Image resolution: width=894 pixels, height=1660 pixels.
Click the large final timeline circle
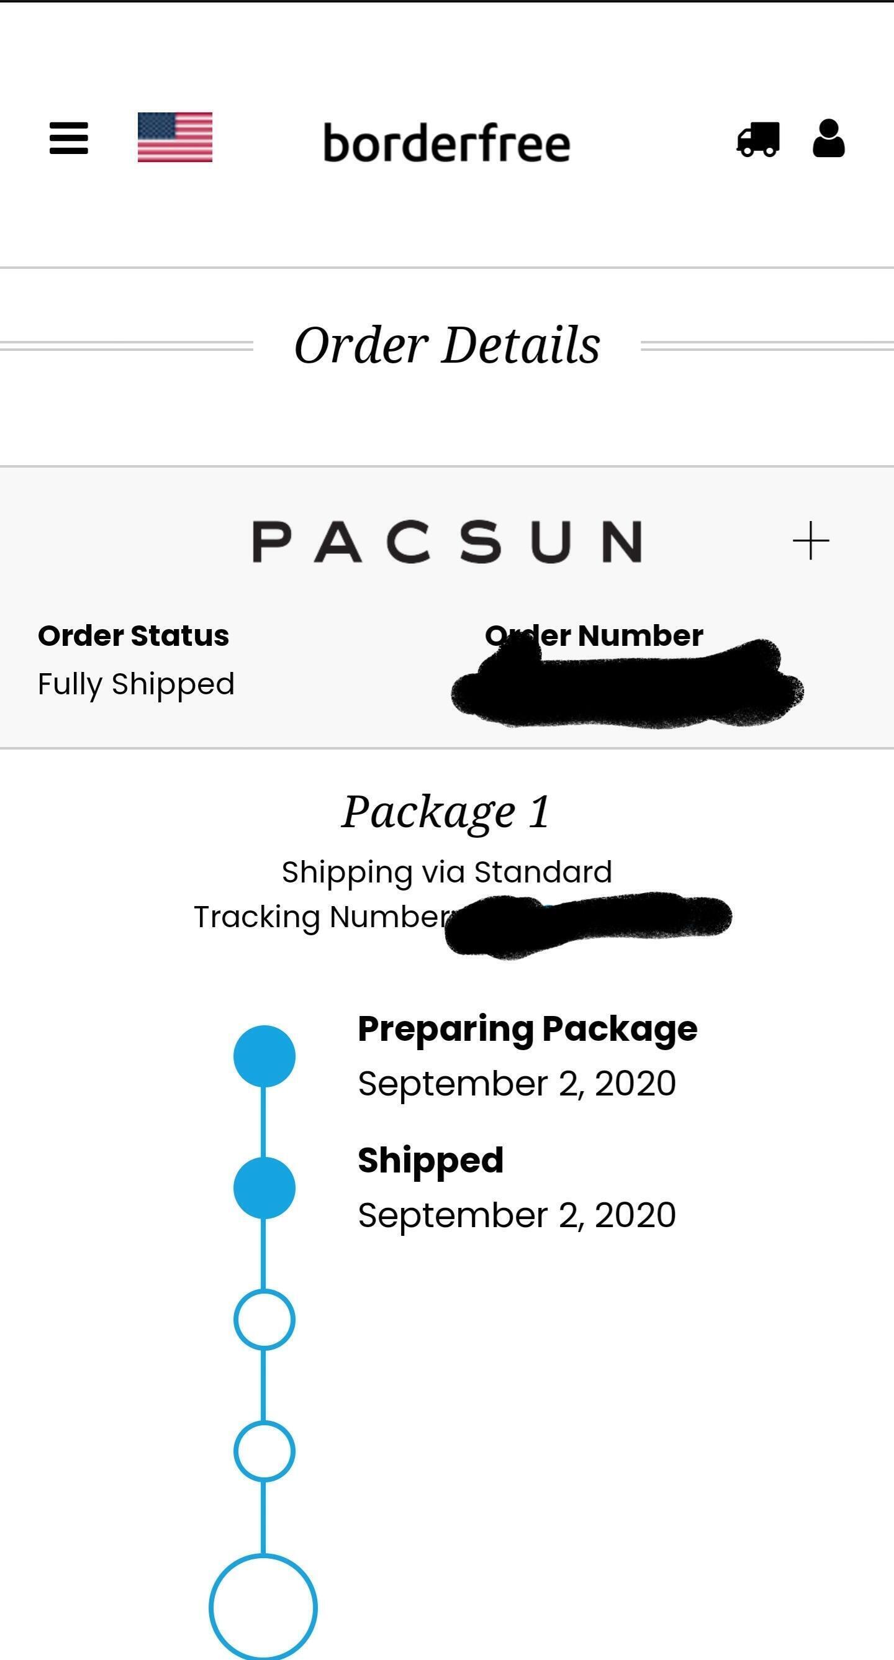point(263,1607)
